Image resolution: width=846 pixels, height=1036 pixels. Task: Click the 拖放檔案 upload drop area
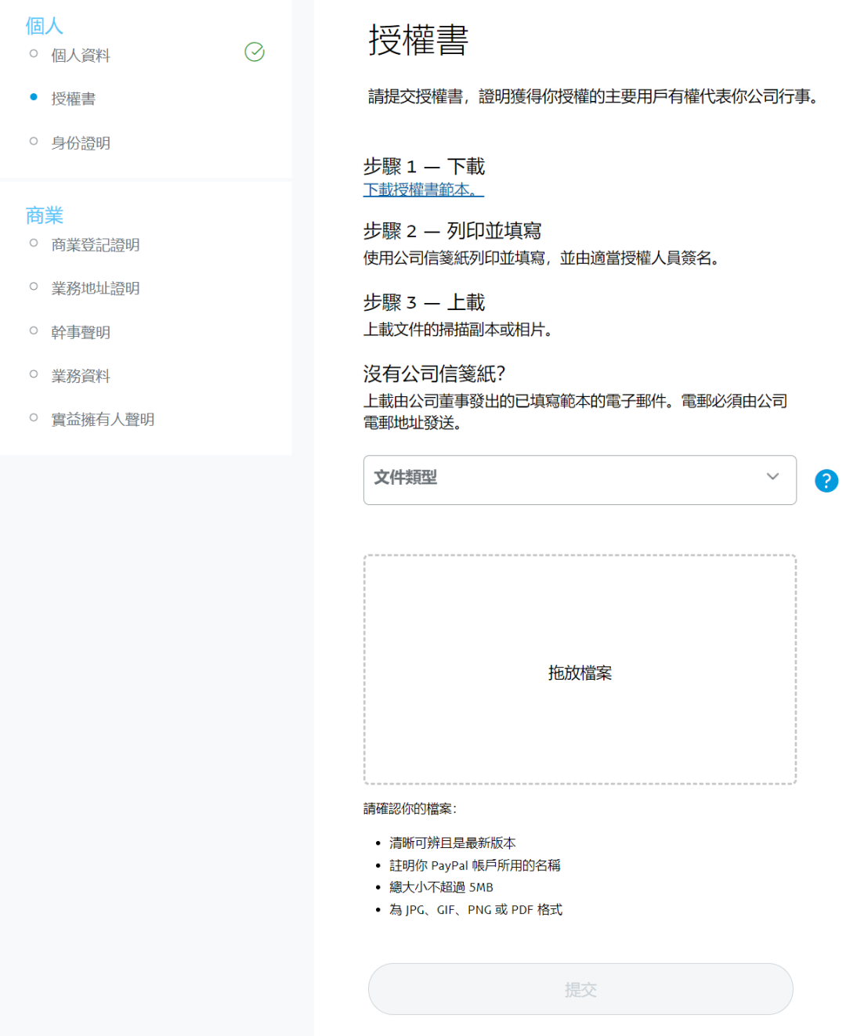click(580, 670)
